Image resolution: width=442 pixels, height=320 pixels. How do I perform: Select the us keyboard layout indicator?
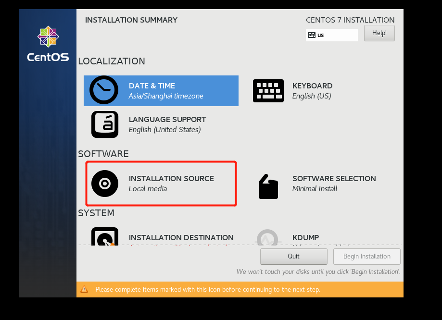coord(331,35)
